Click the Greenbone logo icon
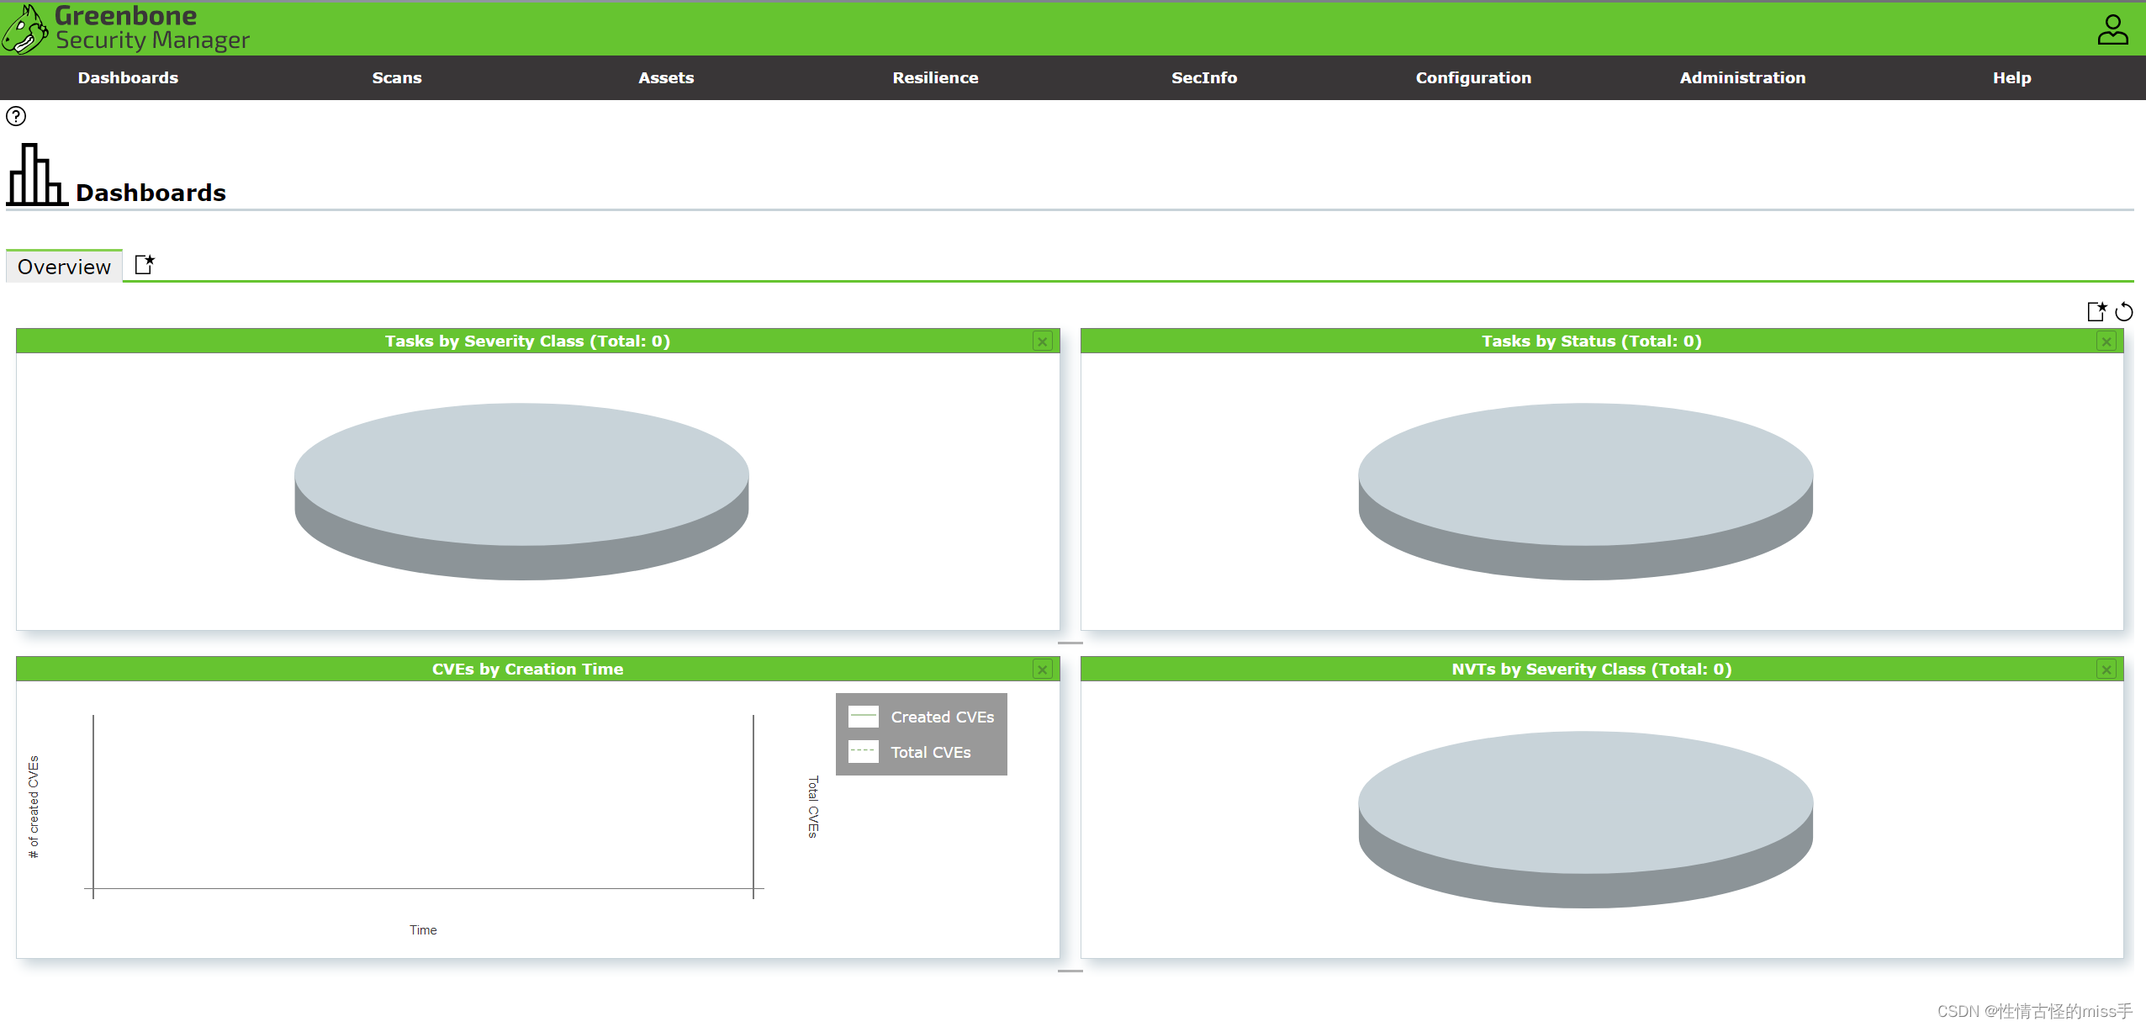The height and width of the screenshot is (1027, 2146). (24, 29)
